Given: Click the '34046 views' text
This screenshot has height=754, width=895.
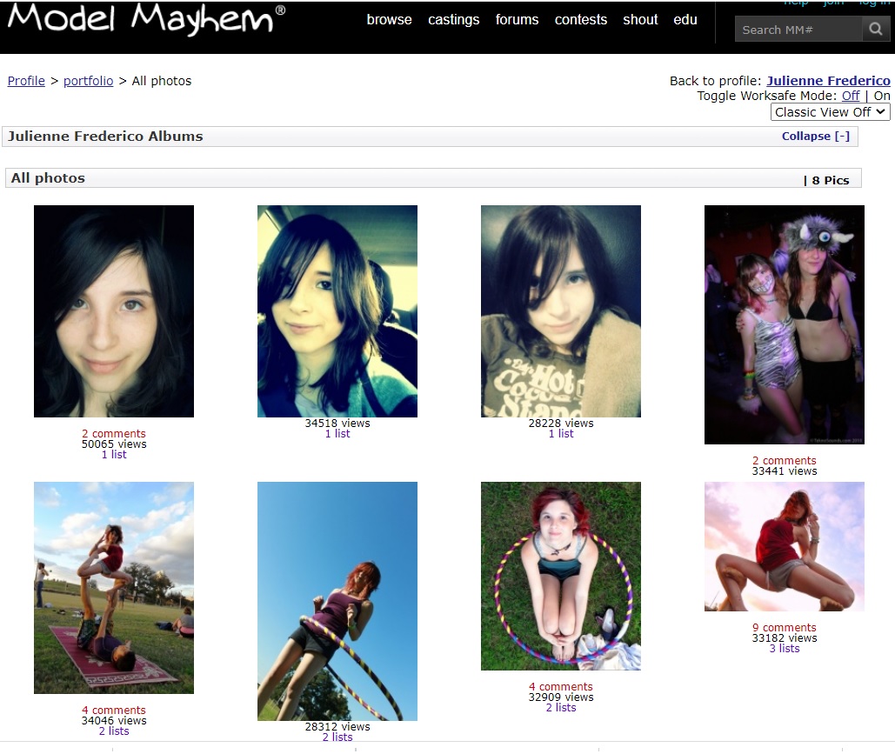Looking at the screenshot, I should point(114,721).
